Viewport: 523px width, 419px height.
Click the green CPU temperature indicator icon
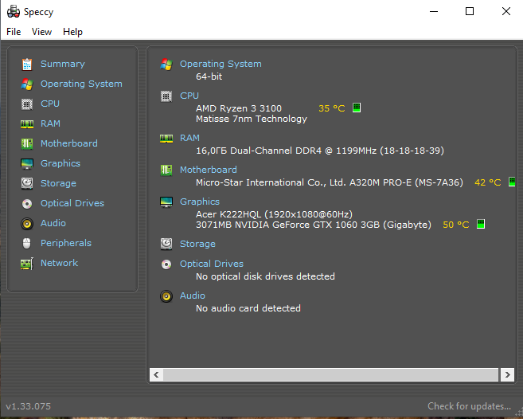(357, 108)
